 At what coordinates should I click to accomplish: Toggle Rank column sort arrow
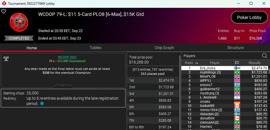click(196, 63)
